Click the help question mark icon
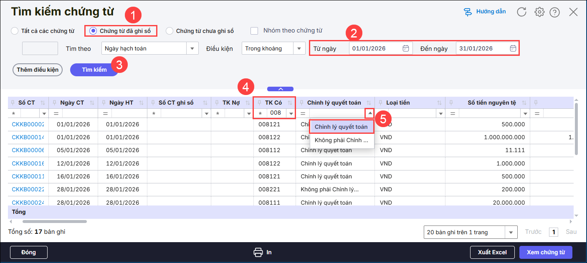 tap(554, 13)
